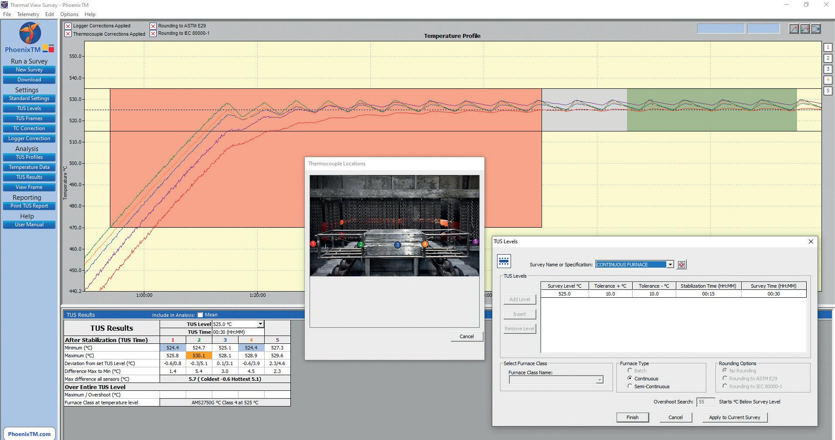The width and height of the screenshot is (835, 440).
Task: Enable the Mean checkbox in TUS Results
Action: tap(200, 315)
